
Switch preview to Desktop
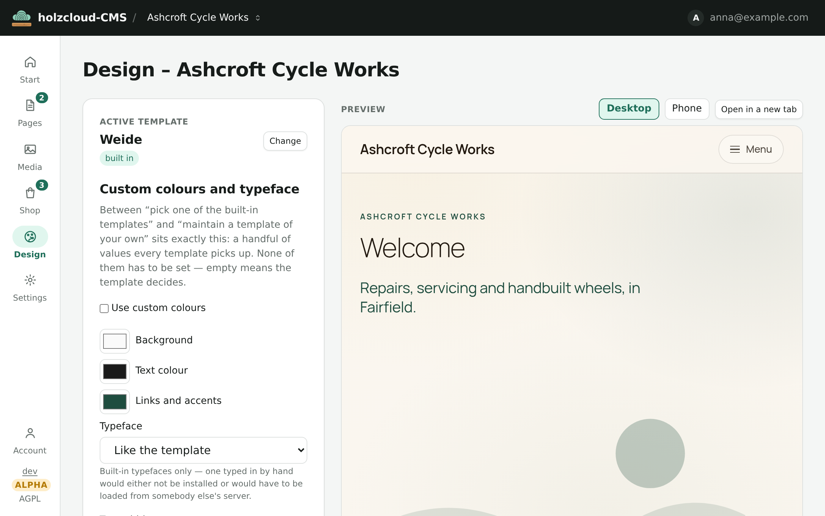[x=629, y=109]
